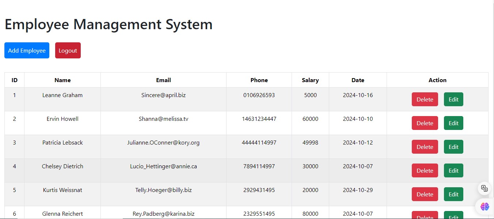494x219 pixels.
Task: Select the Employee Management System heading
Action: click(x=109, y=24)
